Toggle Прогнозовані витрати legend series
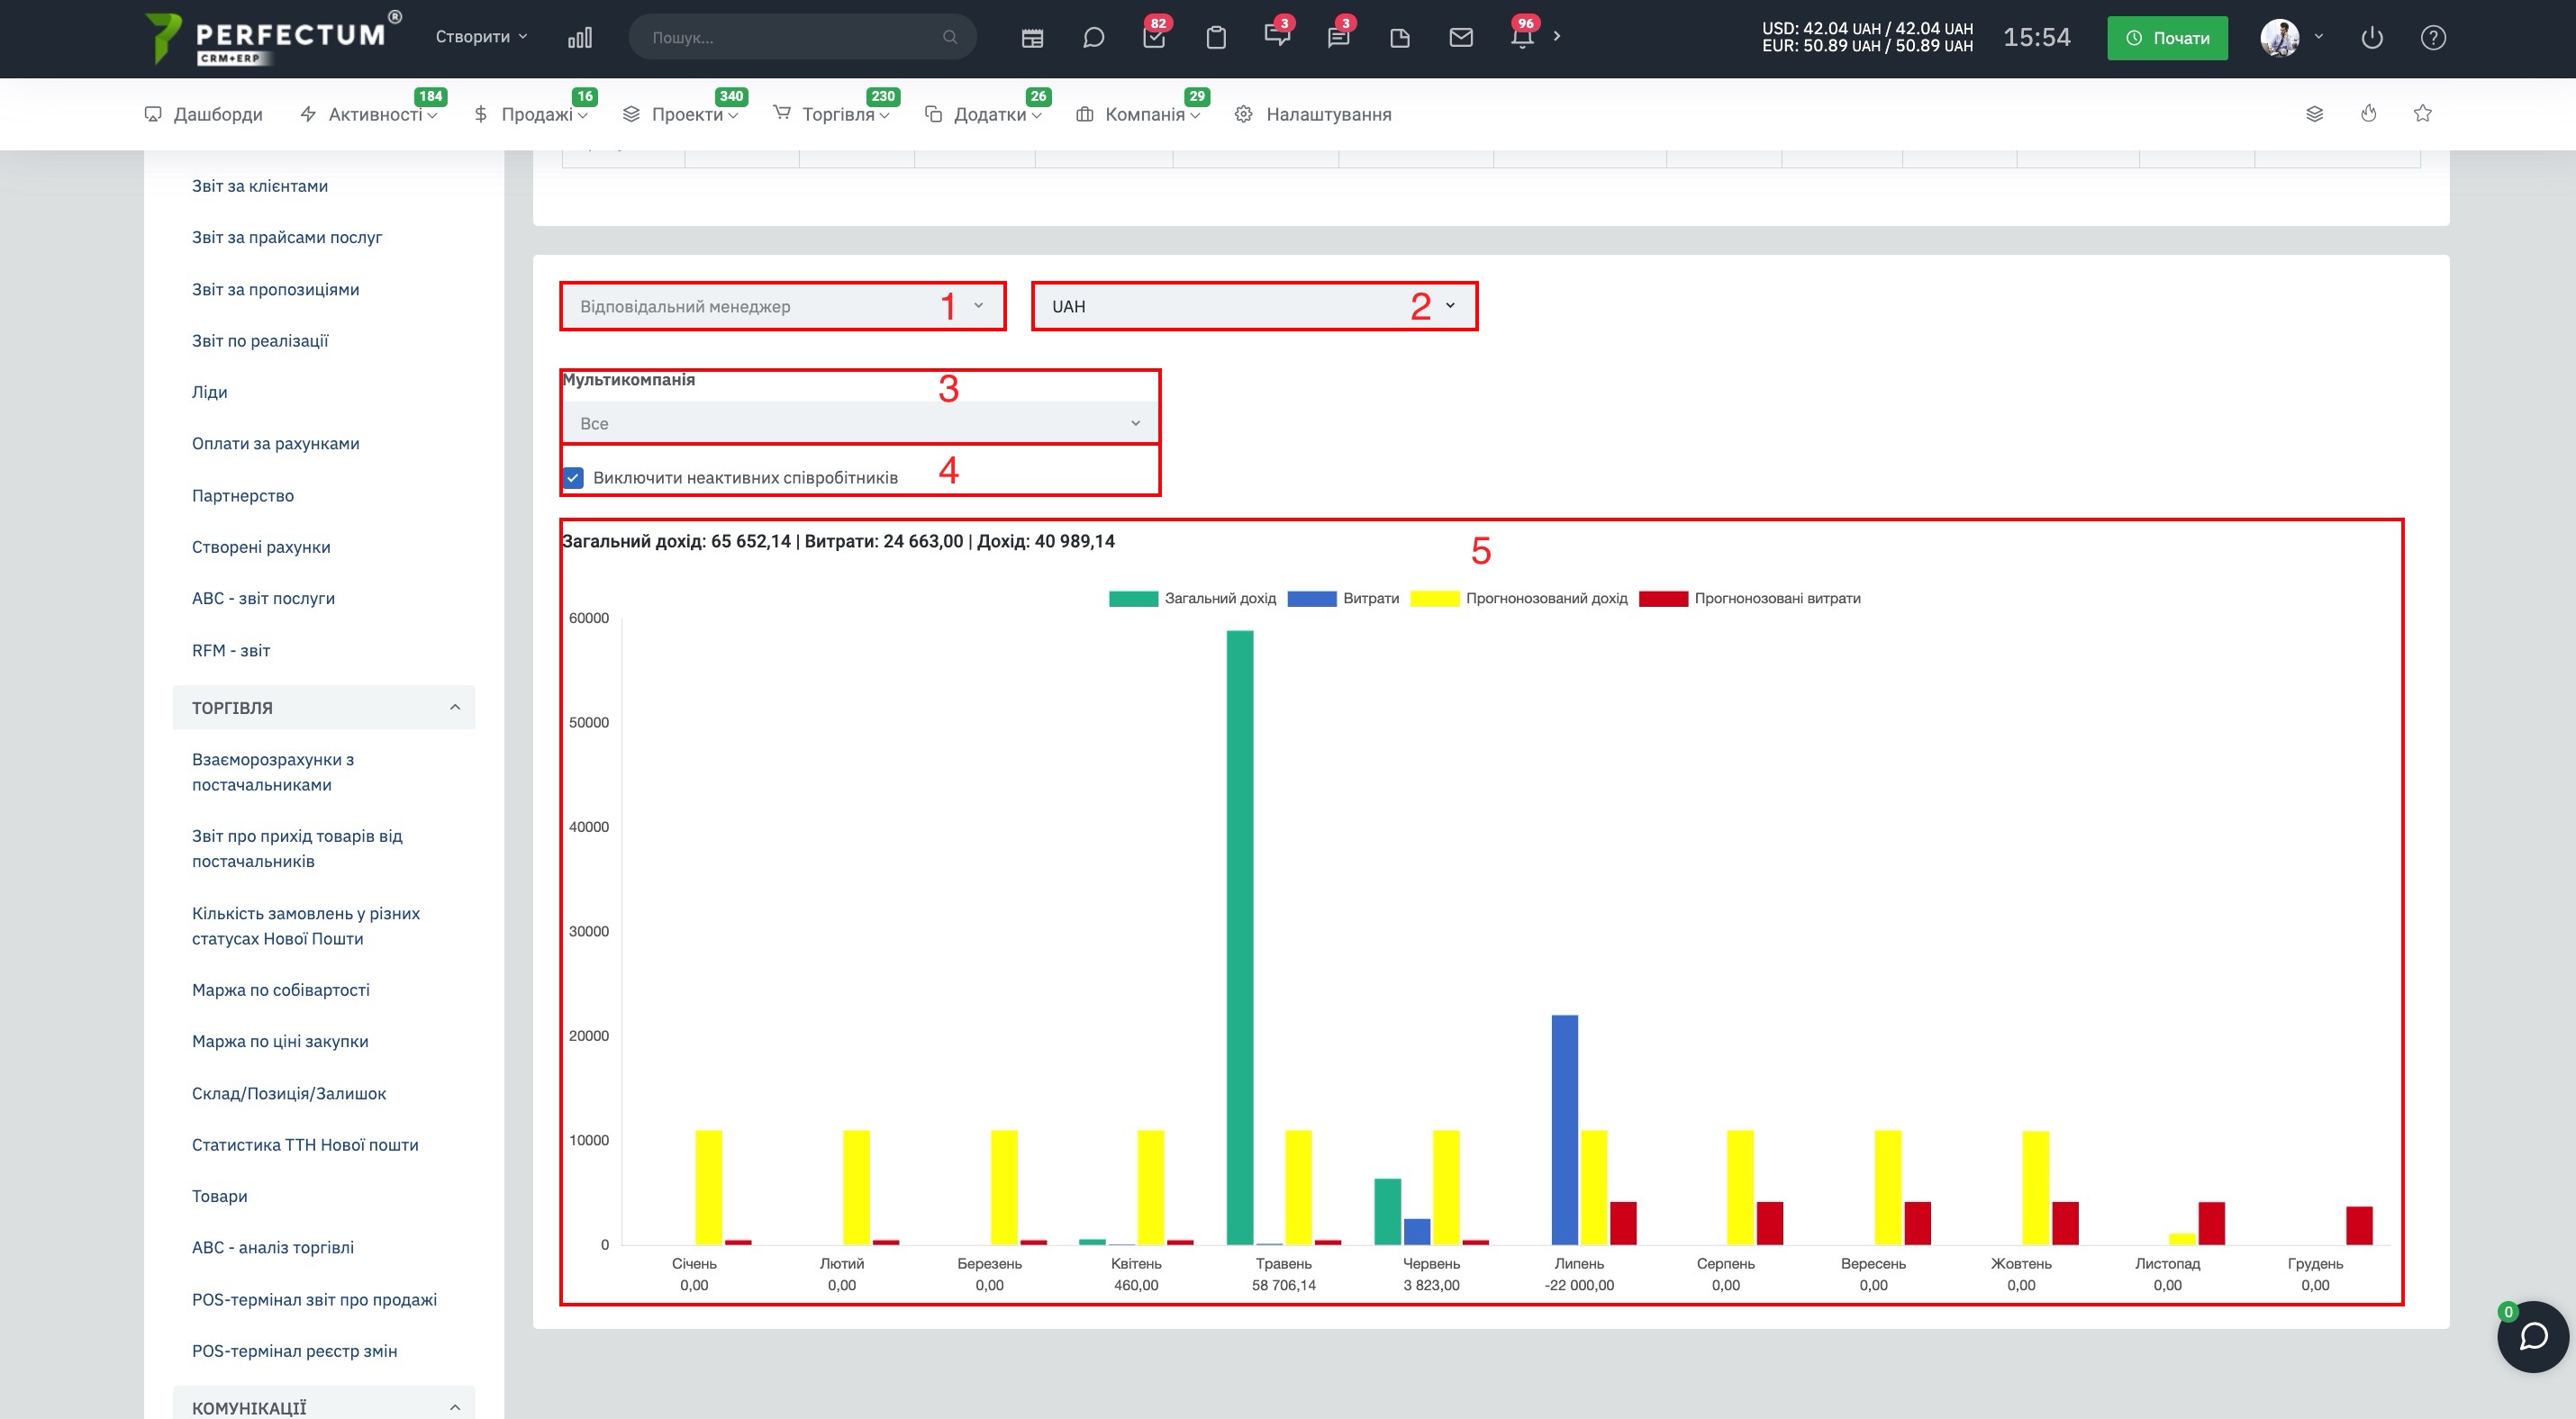This screenshot has height=1419, width=2576. (1750, 599)
